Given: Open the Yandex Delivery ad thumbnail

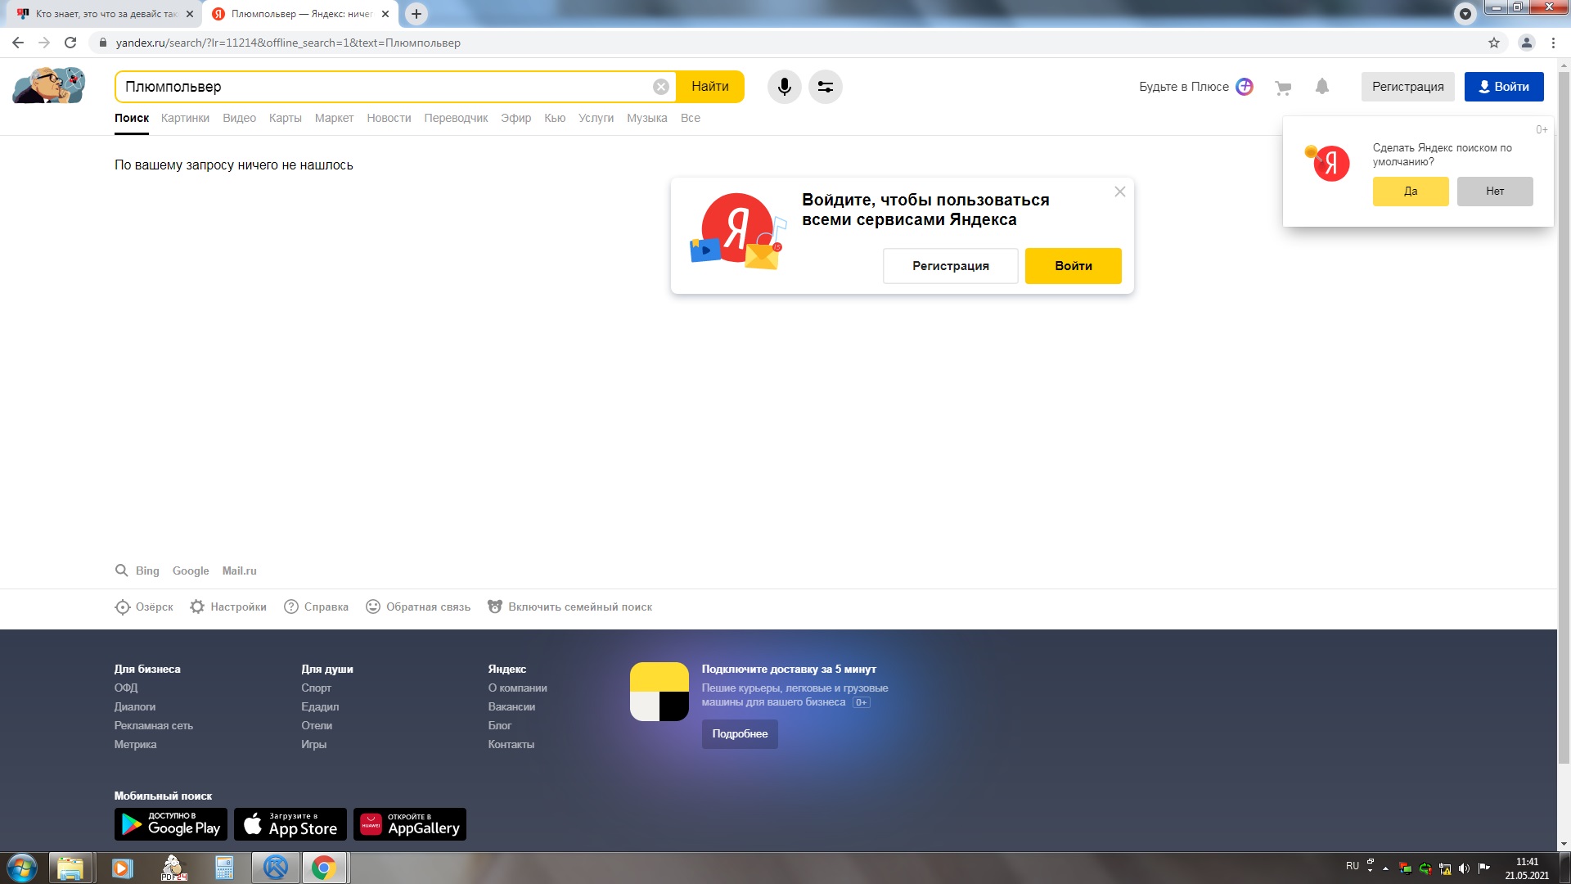Looking at the screenshot, I should tap(659, 692).
